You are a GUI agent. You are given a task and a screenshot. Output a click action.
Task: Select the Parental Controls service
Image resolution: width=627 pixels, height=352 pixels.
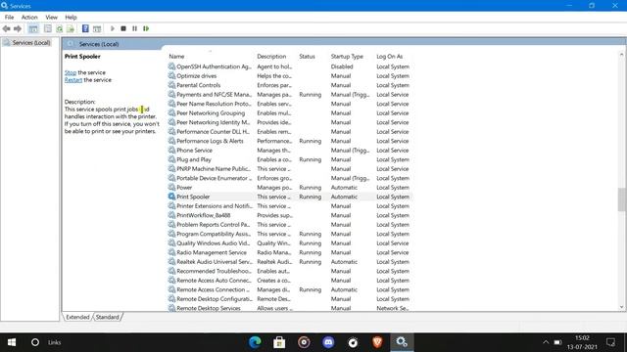tap(290, 85)
